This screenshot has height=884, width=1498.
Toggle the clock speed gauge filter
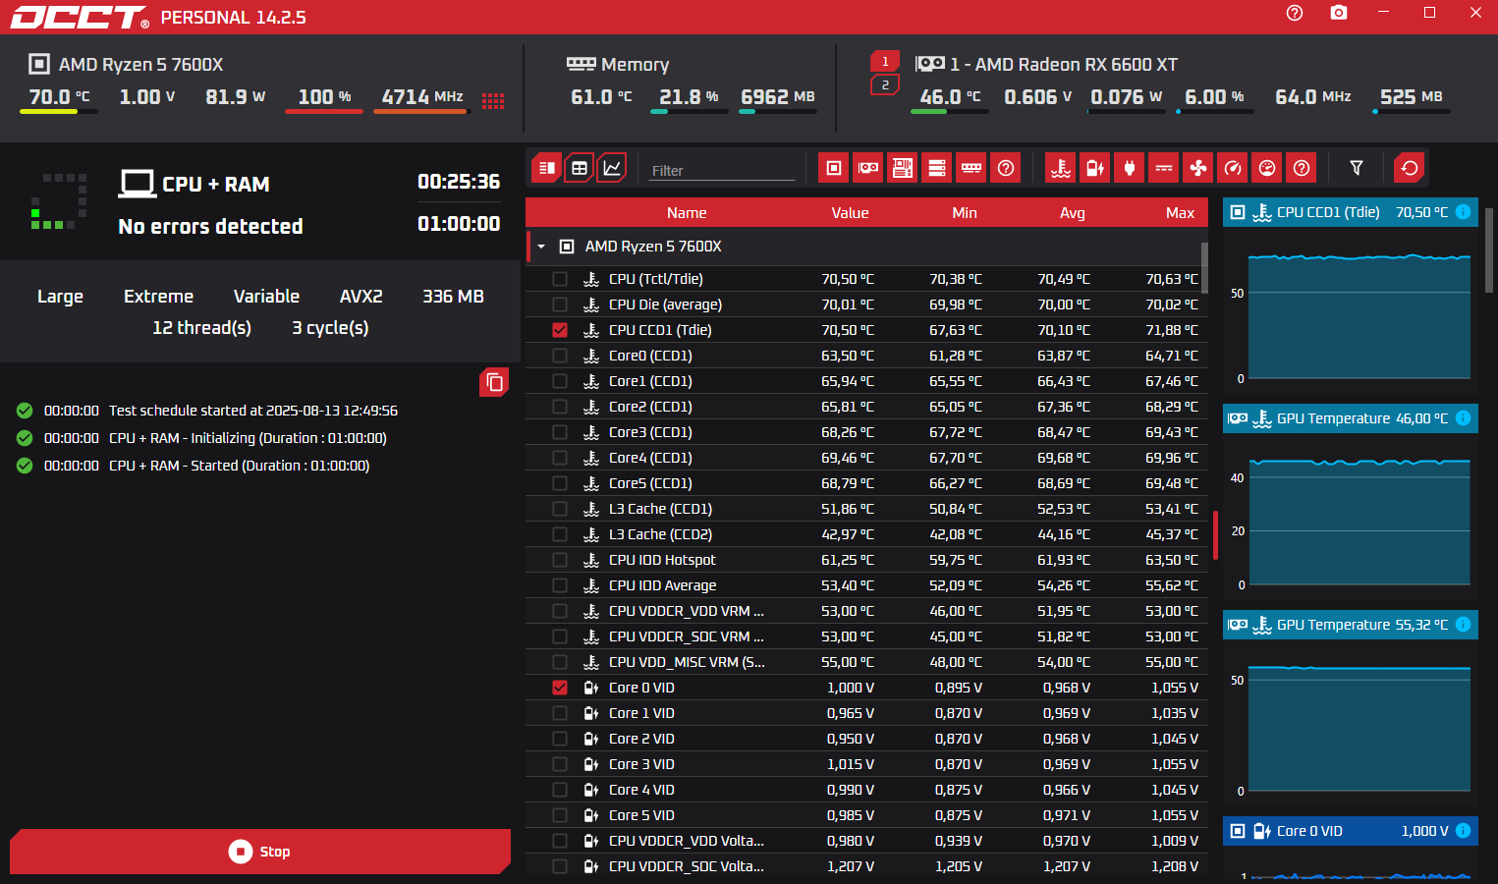tap(1233, 168)
